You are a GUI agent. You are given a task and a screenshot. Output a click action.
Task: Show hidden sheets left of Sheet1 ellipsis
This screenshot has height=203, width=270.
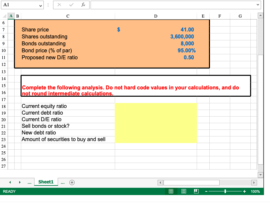tap(30, 183)
